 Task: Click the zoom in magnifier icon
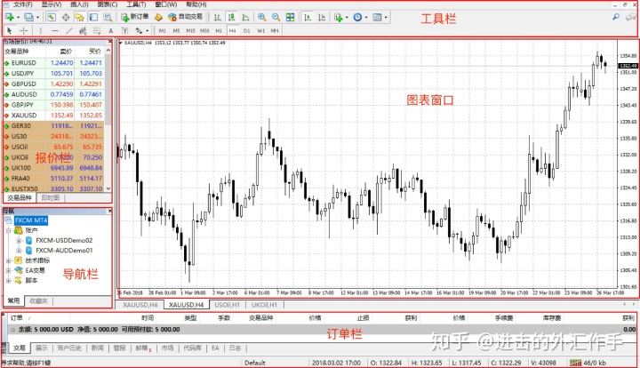261,17
